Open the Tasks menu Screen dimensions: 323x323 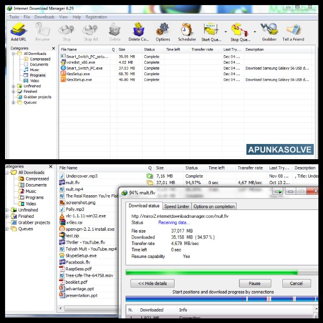coord(14,17)
